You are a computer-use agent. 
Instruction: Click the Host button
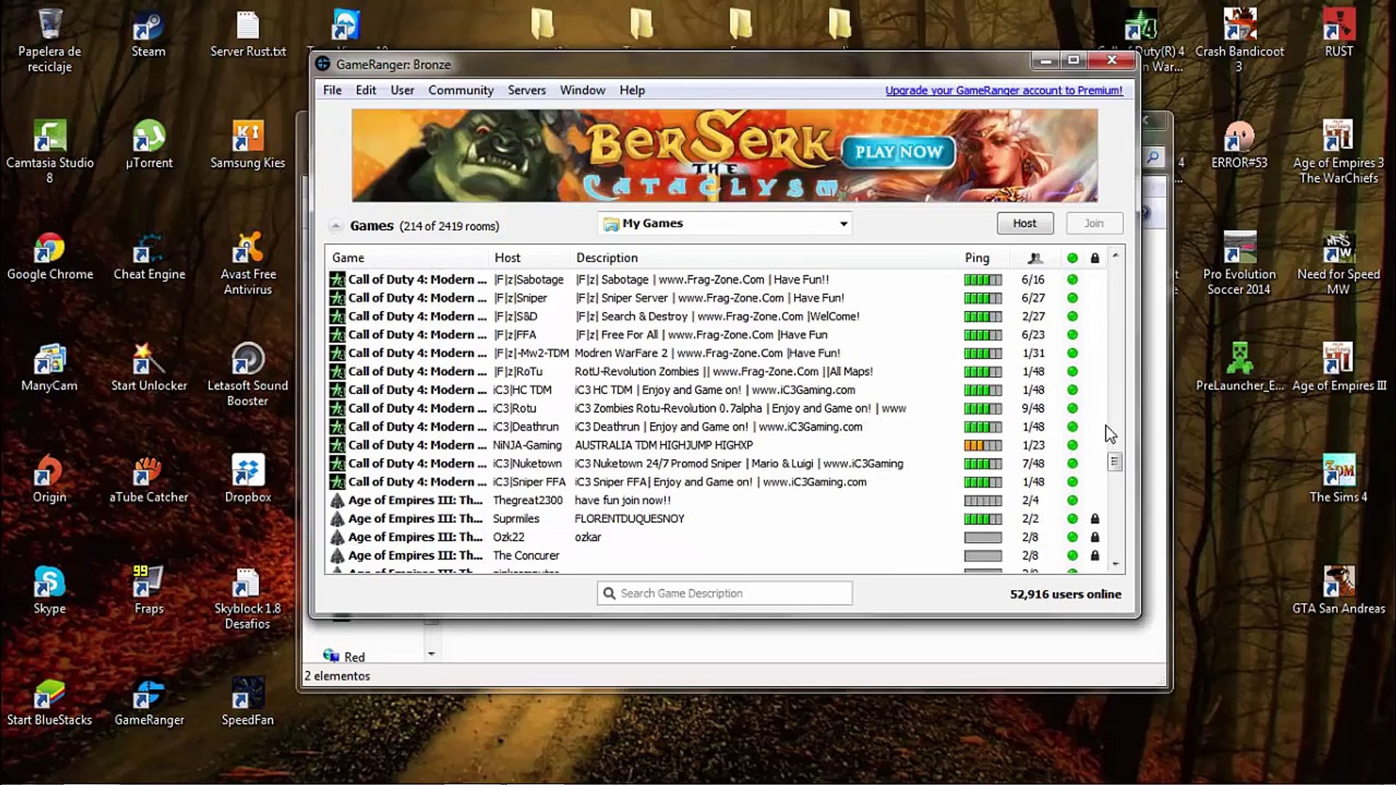1024,223
